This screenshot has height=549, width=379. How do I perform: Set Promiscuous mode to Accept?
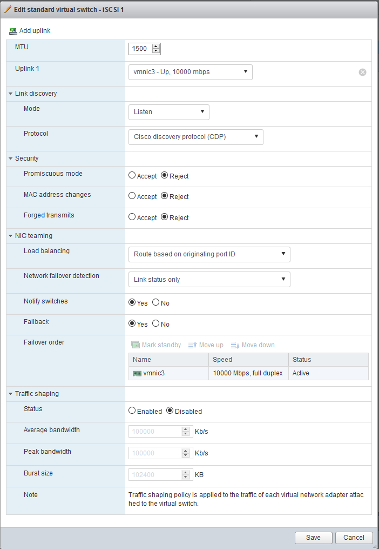132,175
